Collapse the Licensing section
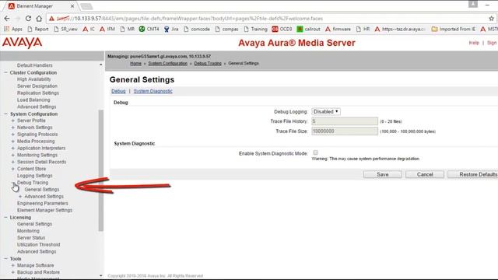Image resolution: width=498 pixels, height=280 pixels. point(5,218)
